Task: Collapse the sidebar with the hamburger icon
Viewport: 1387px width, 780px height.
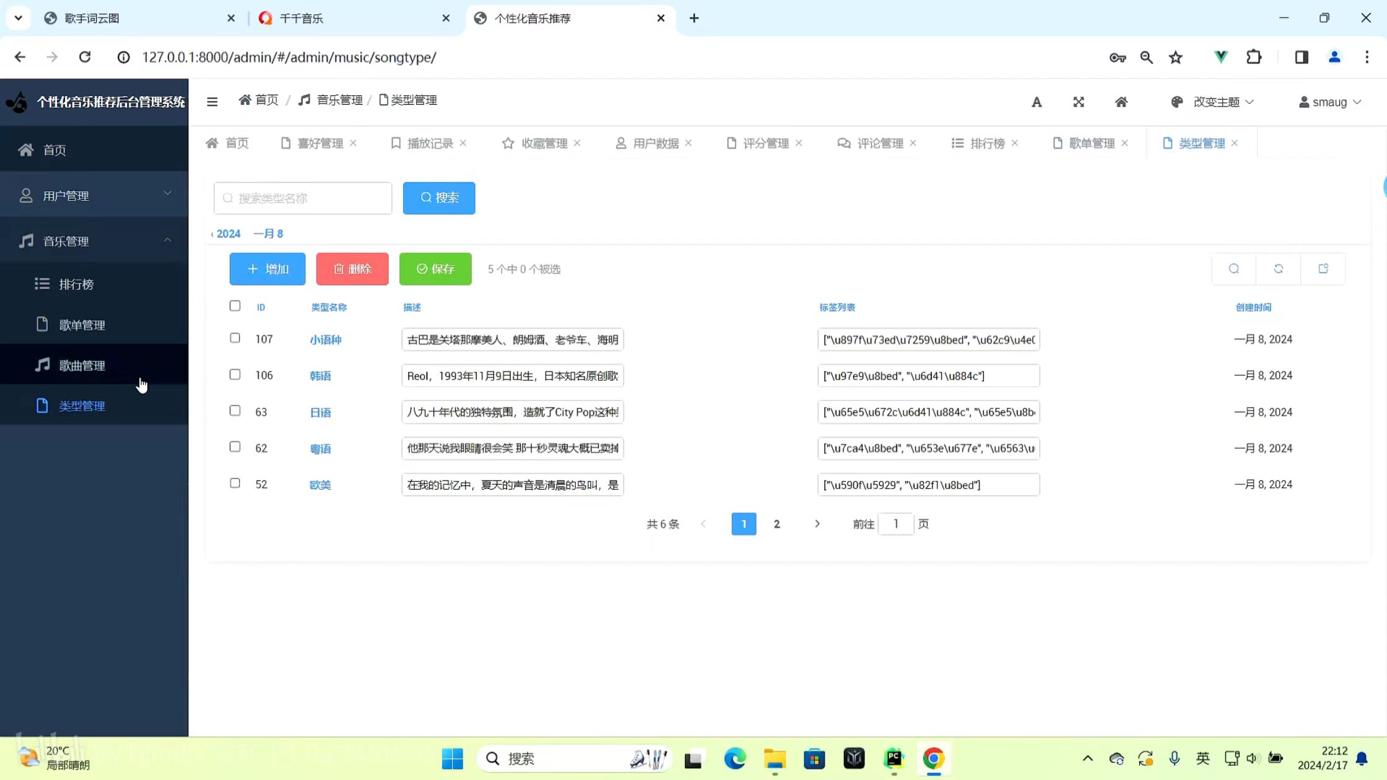Action: pos(212,102)
